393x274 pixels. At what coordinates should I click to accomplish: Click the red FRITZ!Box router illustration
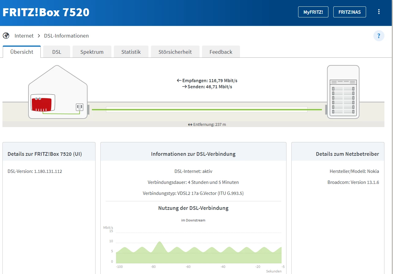pyautogui.click(x=43, y=103)
